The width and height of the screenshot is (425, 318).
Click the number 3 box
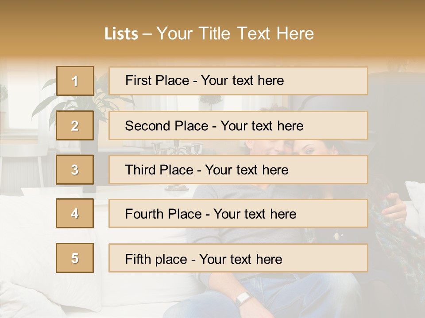pos(75,170)
